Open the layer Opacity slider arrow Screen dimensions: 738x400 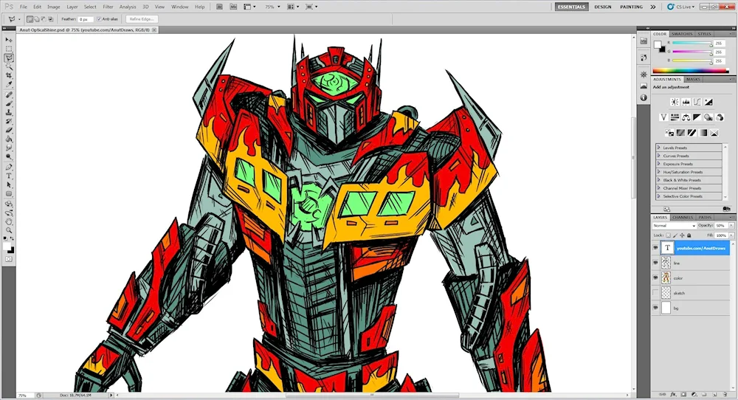click(731, 226)
